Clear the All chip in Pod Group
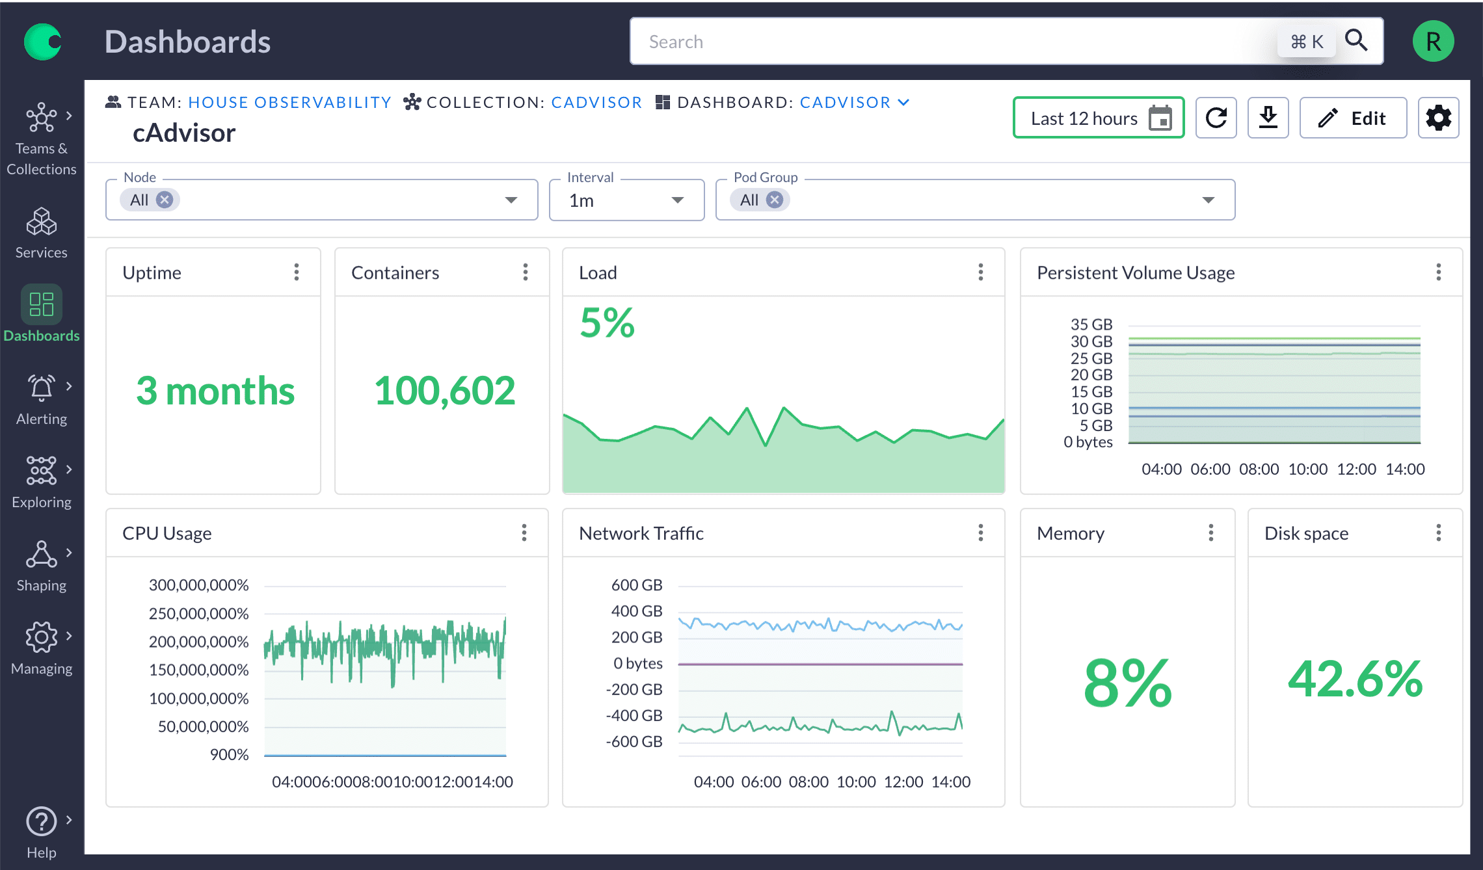Screen dimensions: 1483x870 pyautogui.click(x=775, y=200)
